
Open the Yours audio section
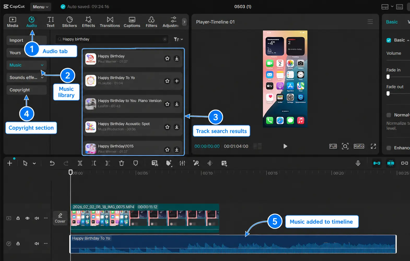tap(15, 53)
